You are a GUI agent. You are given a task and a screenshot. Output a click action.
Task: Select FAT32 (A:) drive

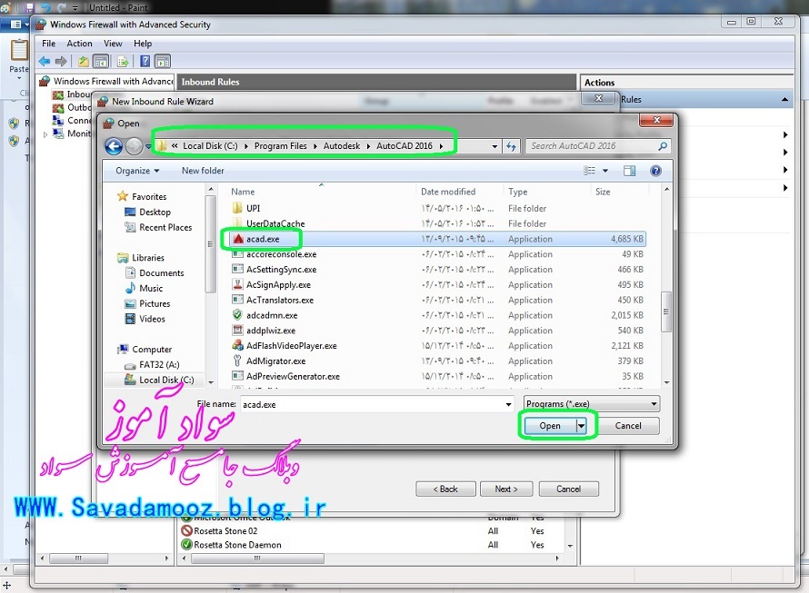click(x=159, y=364)
